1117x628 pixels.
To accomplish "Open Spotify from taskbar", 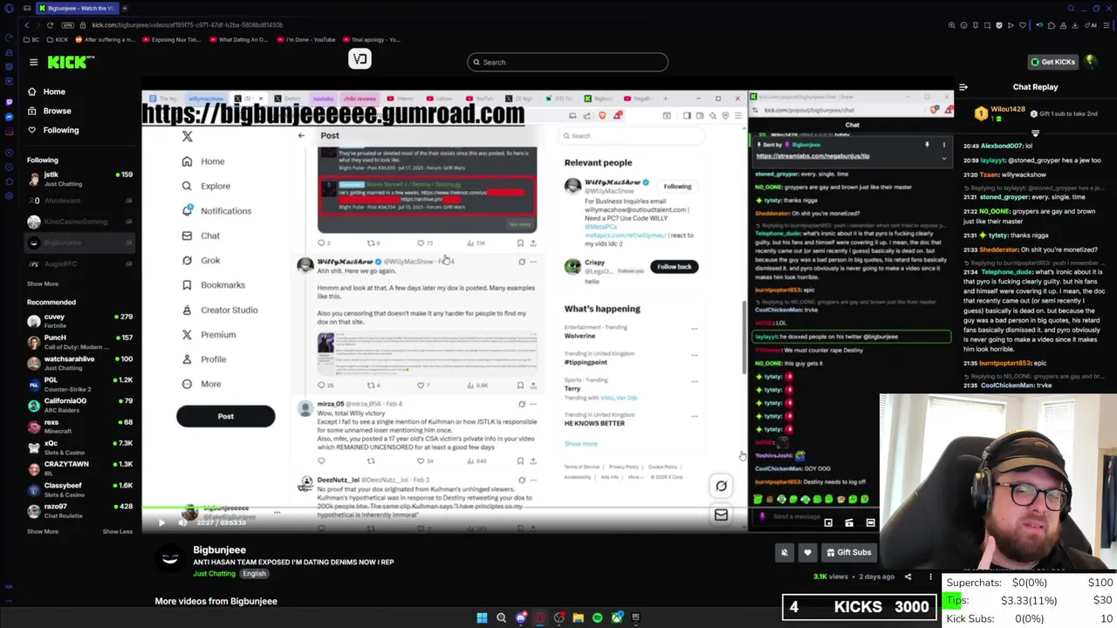I will point(597,618).
